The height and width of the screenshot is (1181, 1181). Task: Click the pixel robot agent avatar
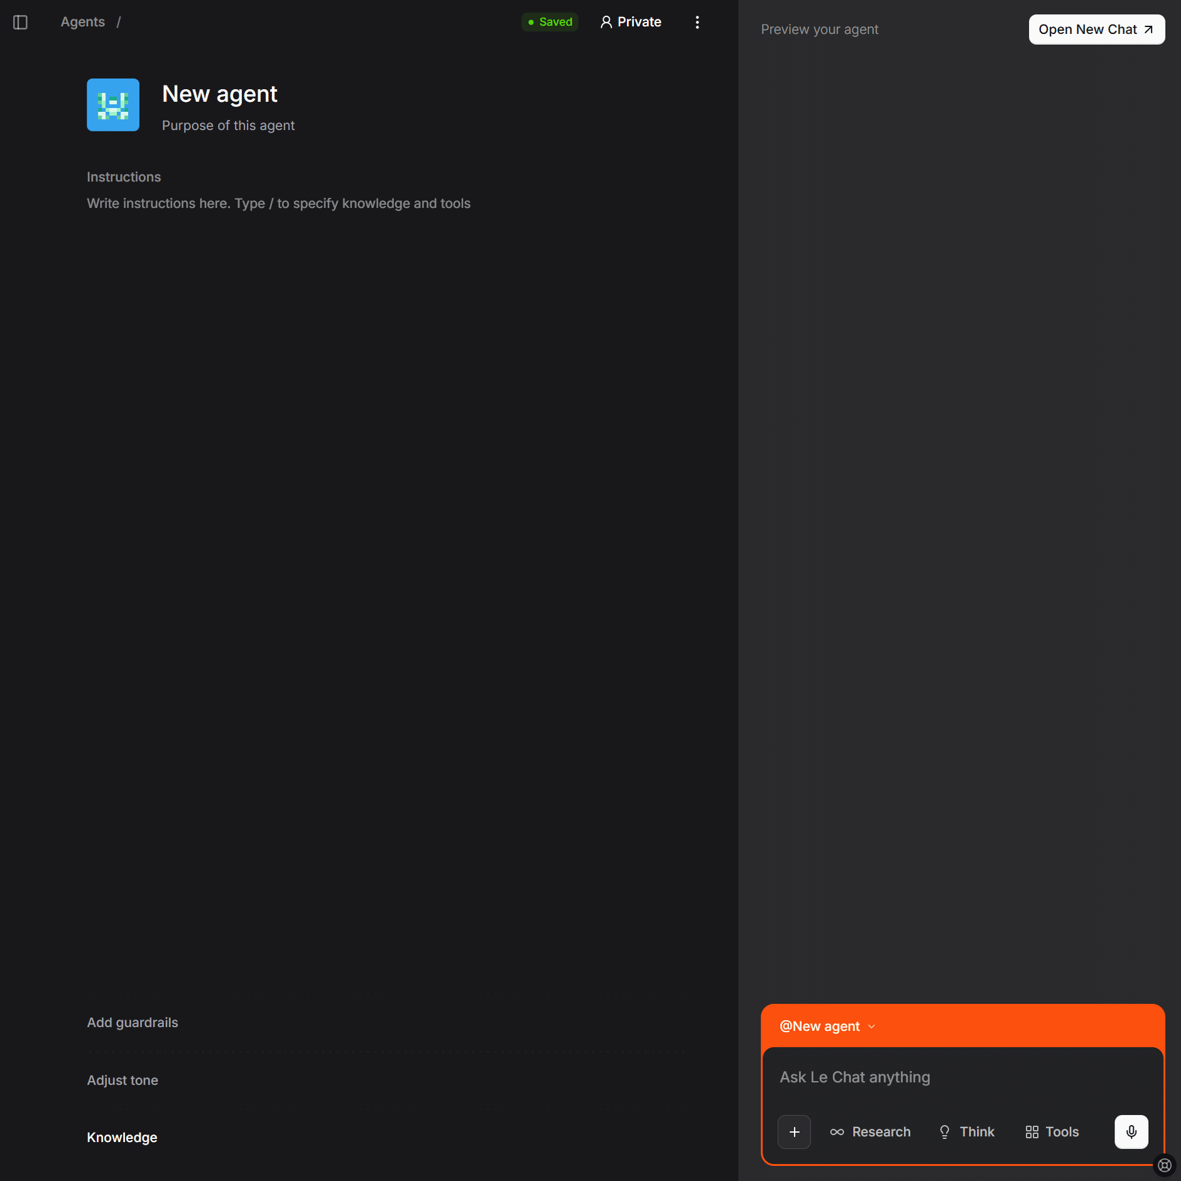click(x=113, y=105)
